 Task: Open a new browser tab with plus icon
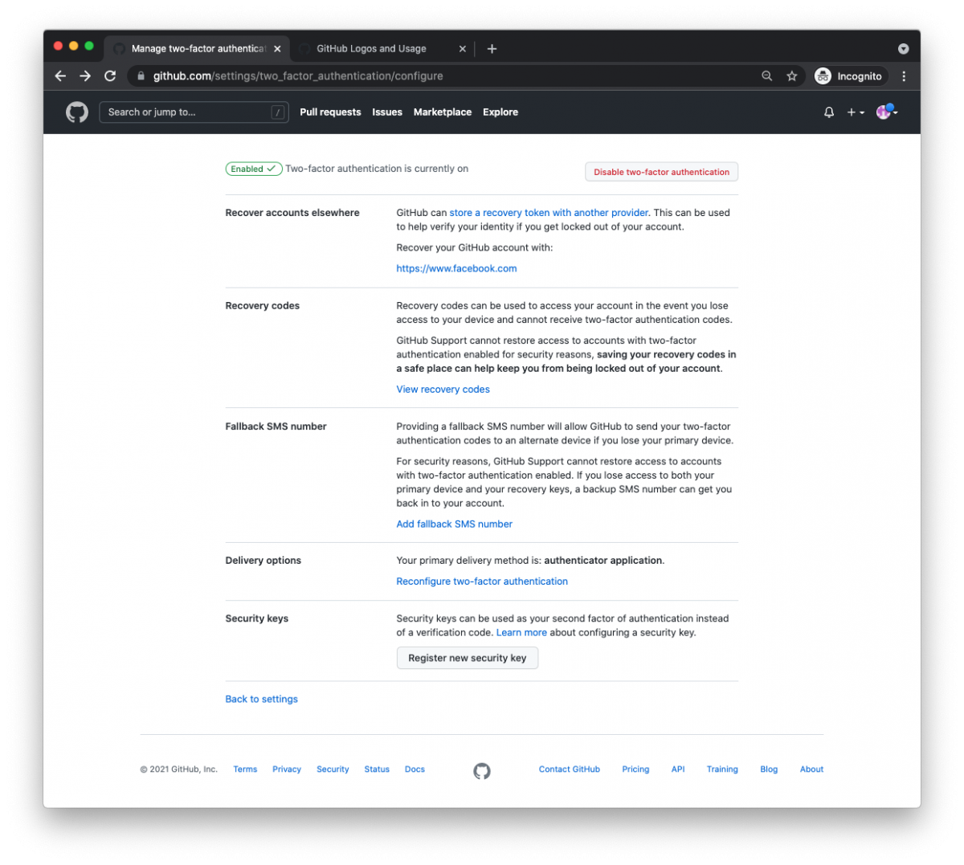click(x=492, y=49)
